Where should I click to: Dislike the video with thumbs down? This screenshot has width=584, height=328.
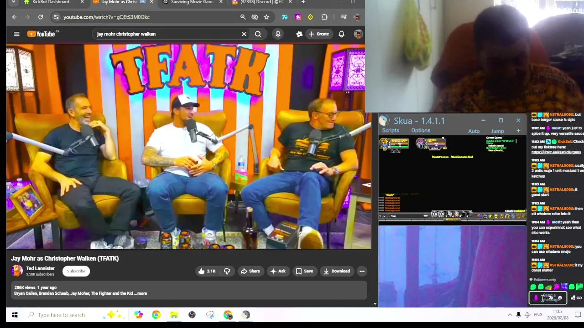click(x=227, y=271)
